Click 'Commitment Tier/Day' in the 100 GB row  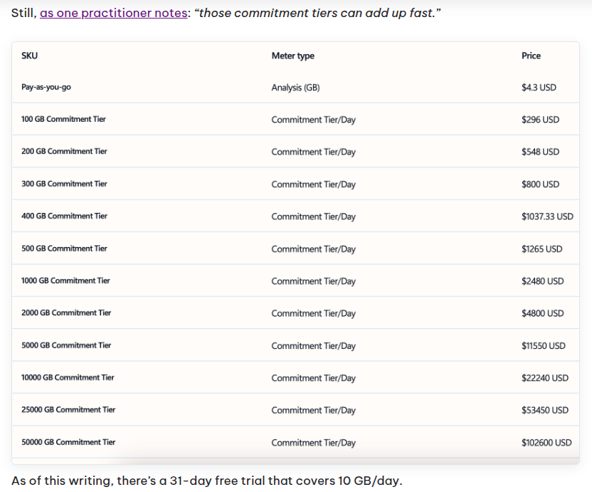pyautogui.click(x=313, y=120)
